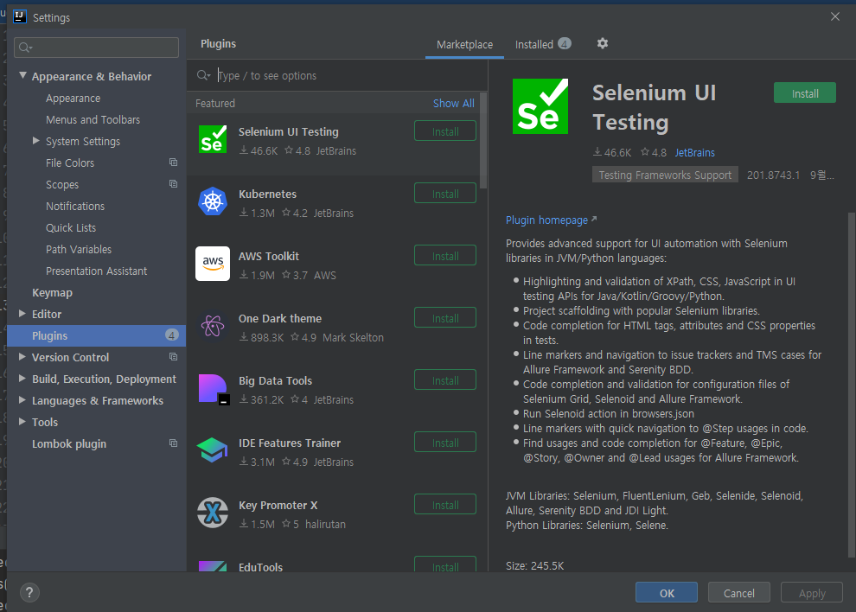Screen dimensions: 856x612
Task: Collapse Appearance & Behavior tree node
Action: click(23, 75)
